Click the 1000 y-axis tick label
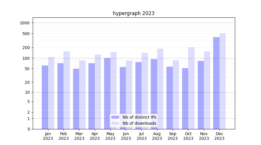261x145 pixels. 25,23
